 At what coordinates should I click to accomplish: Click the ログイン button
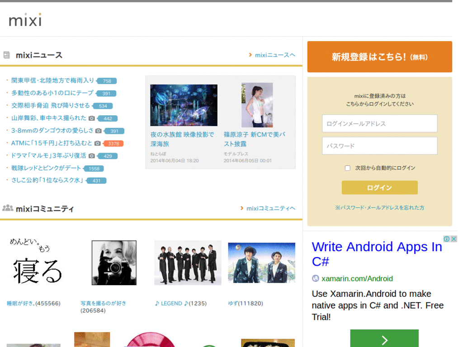coord(379,188)
